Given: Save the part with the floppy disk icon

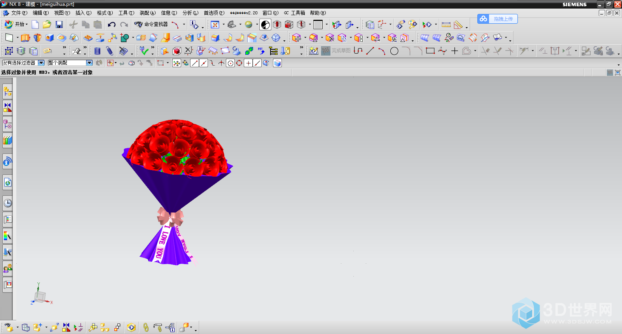Looking at the screenshot, I should click(59, 24).
